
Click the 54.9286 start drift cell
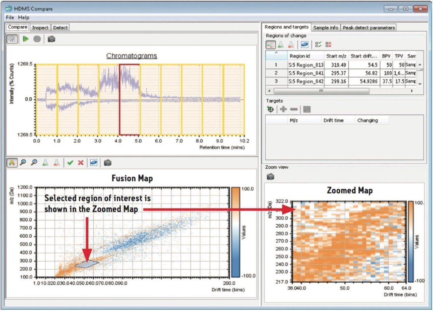(x=364, y=81)
